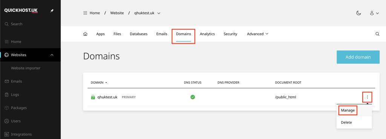Screen dimensions: 386x139
Task: Sort by the DOMAIN column header
Action: pos(97,82)
